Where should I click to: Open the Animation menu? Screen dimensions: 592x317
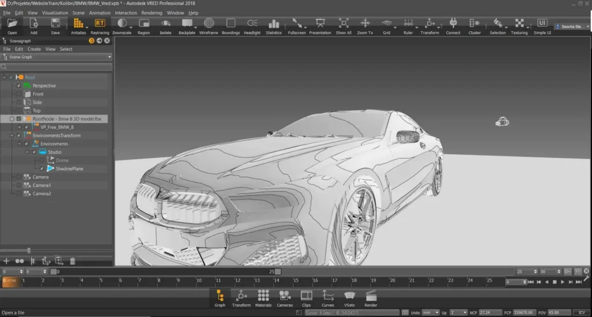tap(99, 13)
